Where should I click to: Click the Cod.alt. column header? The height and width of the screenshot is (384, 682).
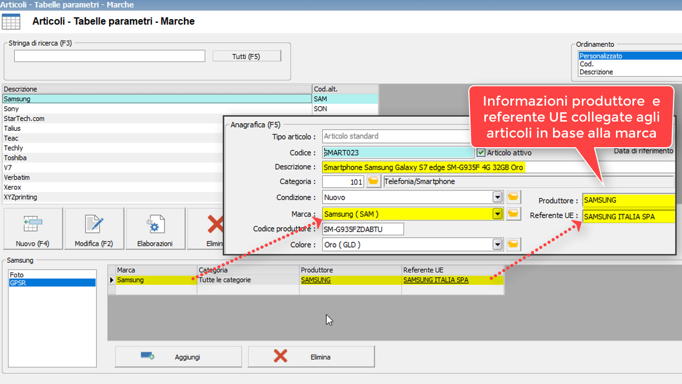tap(345, 89)
